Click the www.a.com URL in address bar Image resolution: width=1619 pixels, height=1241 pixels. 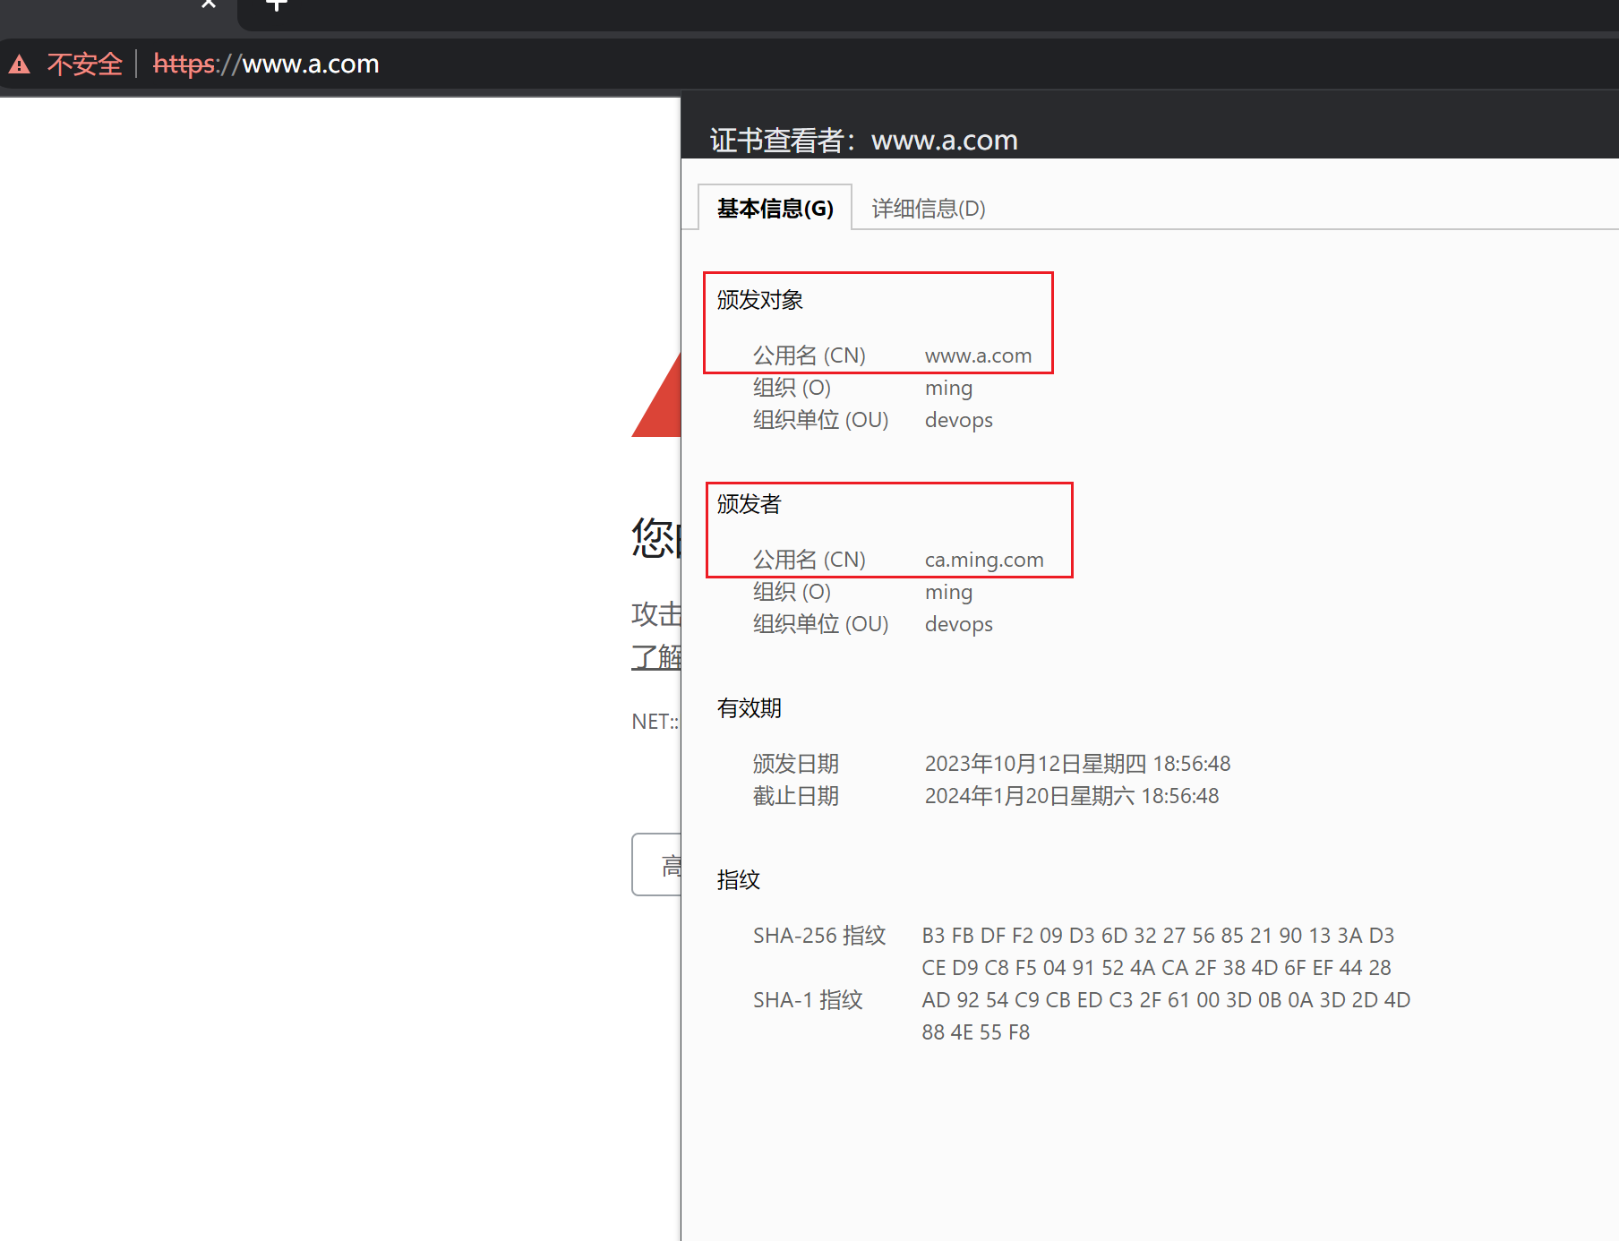(310, 64)
